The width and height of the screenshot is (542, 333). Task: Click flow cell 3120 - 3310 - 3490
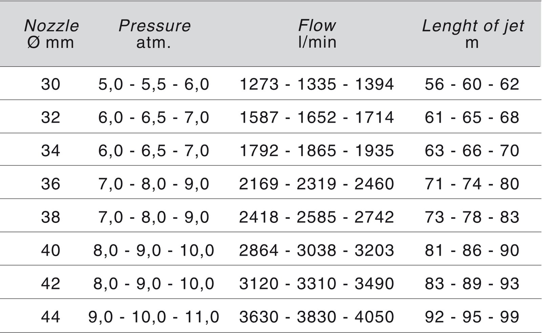[x=316, y=283]
